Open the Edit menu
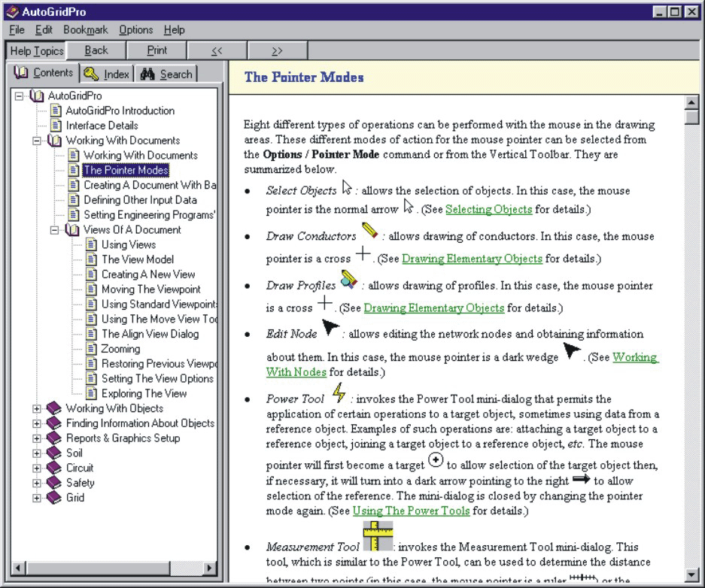The width and height of the screenshot is (705, 588). coord(44,30)
